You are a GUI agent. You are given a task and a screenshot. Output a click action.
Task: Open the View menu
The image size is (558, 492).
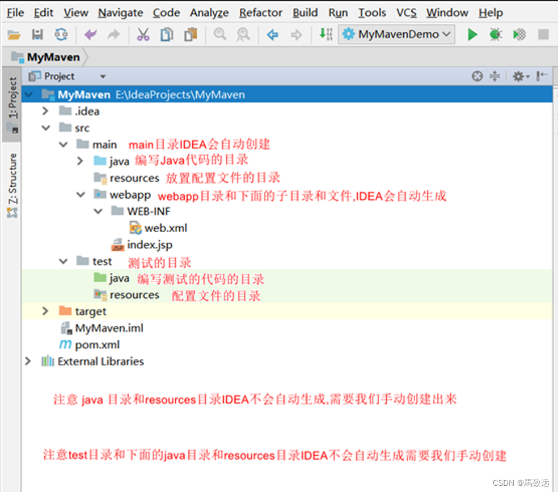tap(76, 13)
